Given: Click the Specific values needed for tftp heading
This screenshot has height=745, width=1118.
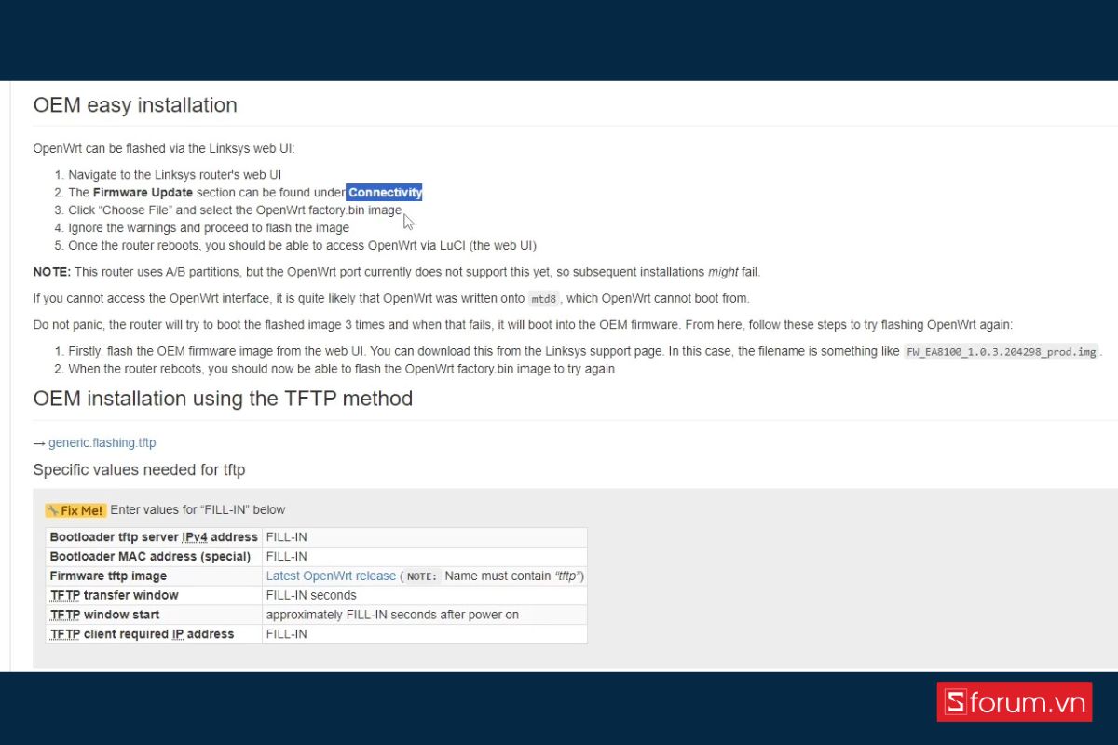Looking at the screenshot, I should point(140,470).
